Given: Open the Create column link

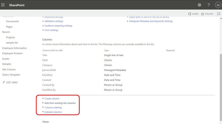Looking at the screenshot, I should [52, 99].
